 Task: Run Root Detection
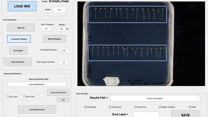[x=18, y=62]
